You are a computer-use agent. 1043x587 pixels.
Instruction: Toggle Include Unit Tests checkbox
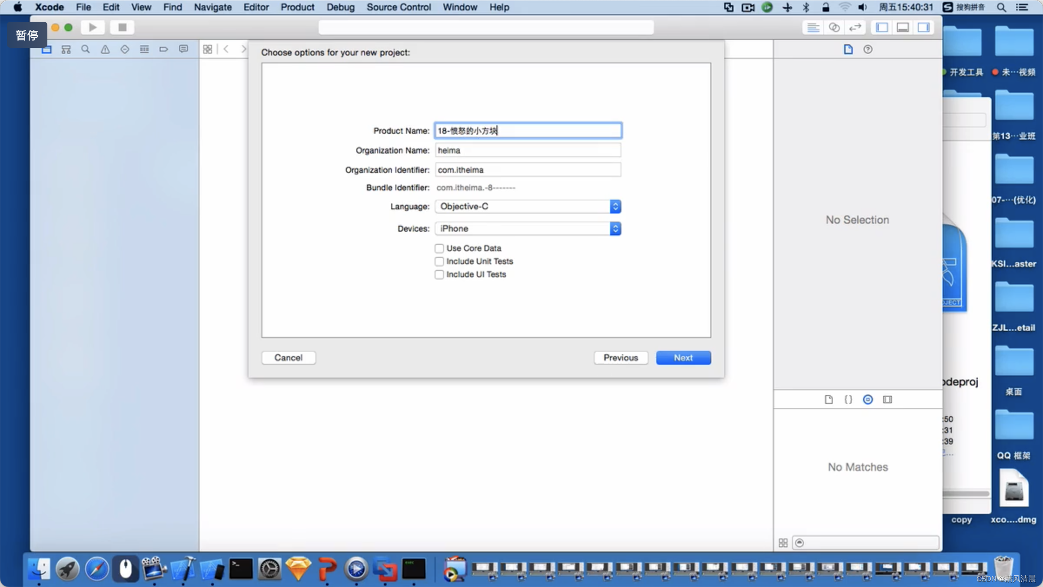coord(439,261)
